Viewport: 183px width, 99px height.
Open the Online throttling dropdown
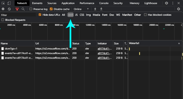[81, 9]
